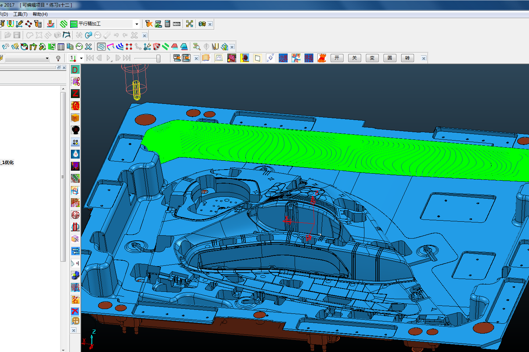This screenshot has width=529, height=352.
Task: Toggle the highlighted toolpath display button
Action: pyautogui.click(x=101, y=47)
